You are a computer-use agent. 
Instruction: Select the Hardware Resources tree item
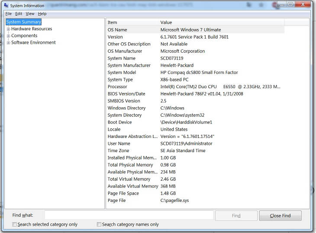coord(32,29)
